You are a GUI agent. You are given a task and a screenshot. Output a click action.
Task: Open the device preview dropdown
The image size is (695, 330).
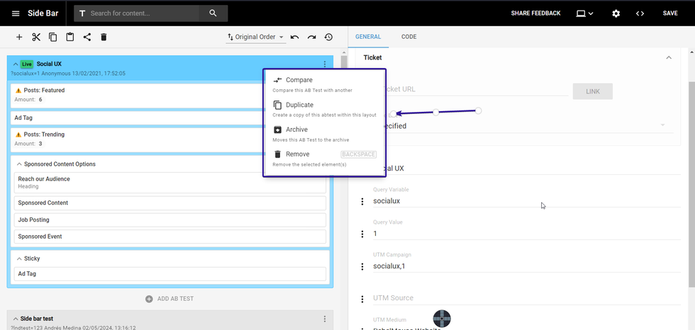(x=584, y=13)
